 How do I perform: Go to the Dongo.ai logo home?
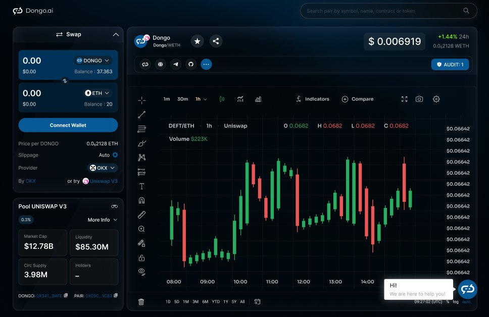click(33, 11)
